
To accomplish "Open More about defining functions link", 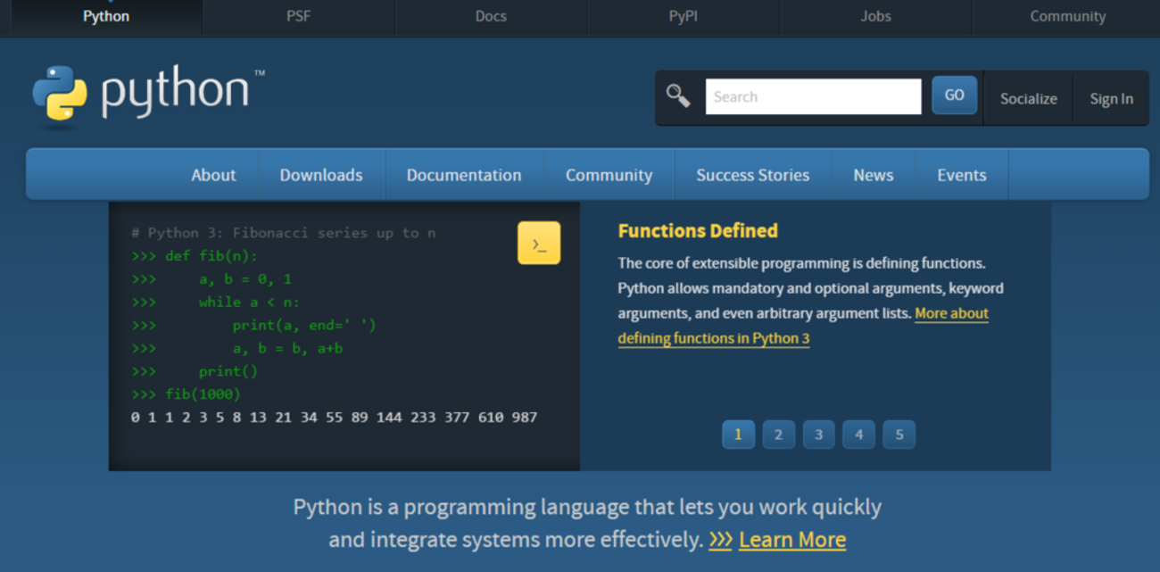I will coord(951,314).
